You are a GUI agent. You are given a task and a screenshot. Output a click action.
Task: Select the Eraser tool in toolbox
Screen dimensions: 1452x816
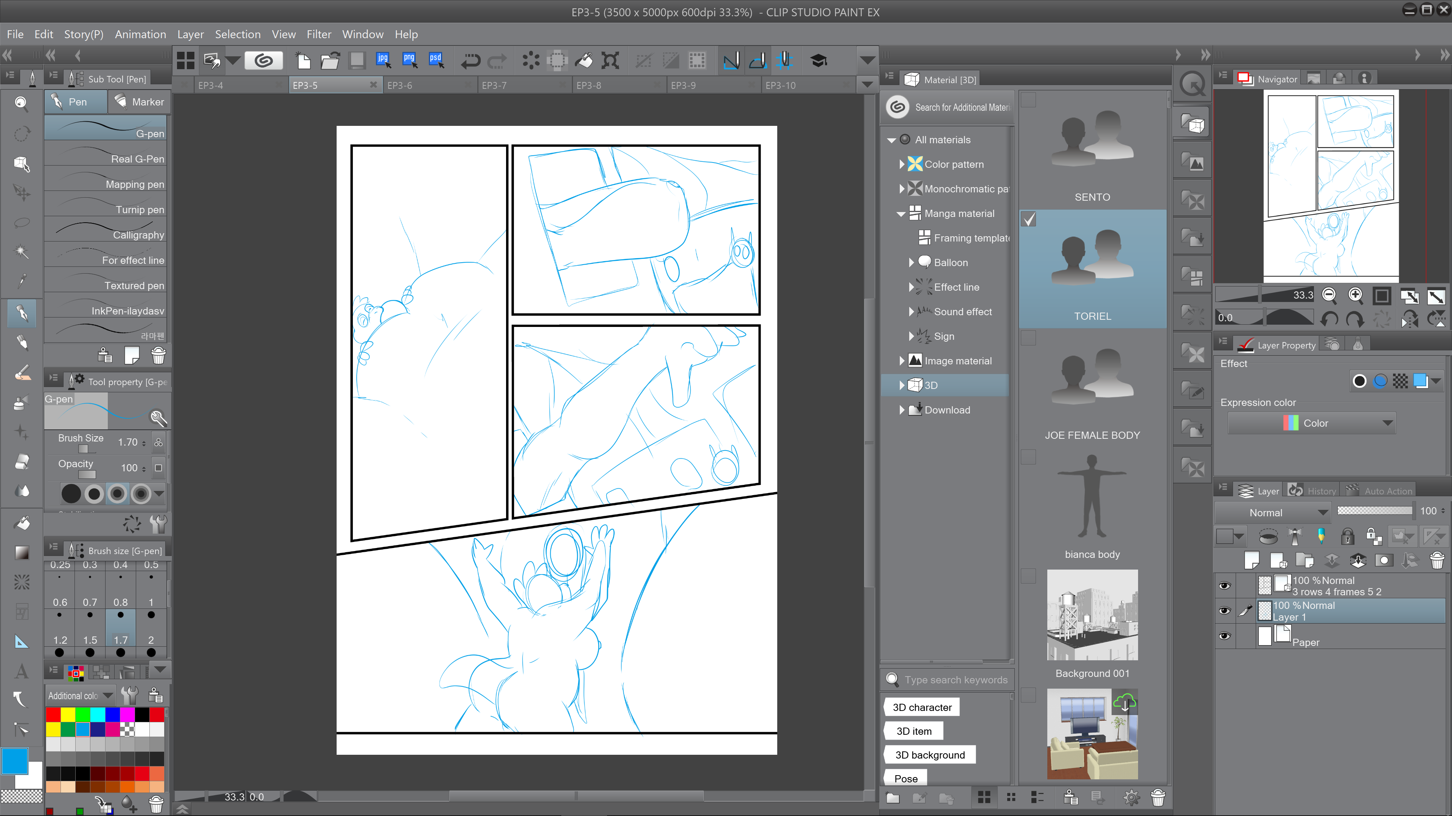tap(22, 462)
